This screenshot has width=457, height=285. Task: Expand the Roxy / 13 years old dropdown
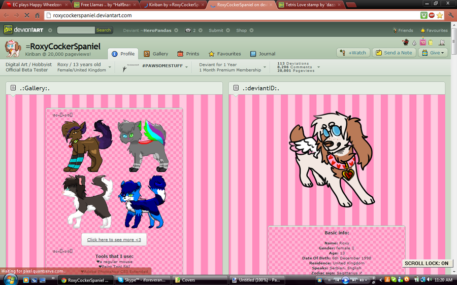click(110, 67)
